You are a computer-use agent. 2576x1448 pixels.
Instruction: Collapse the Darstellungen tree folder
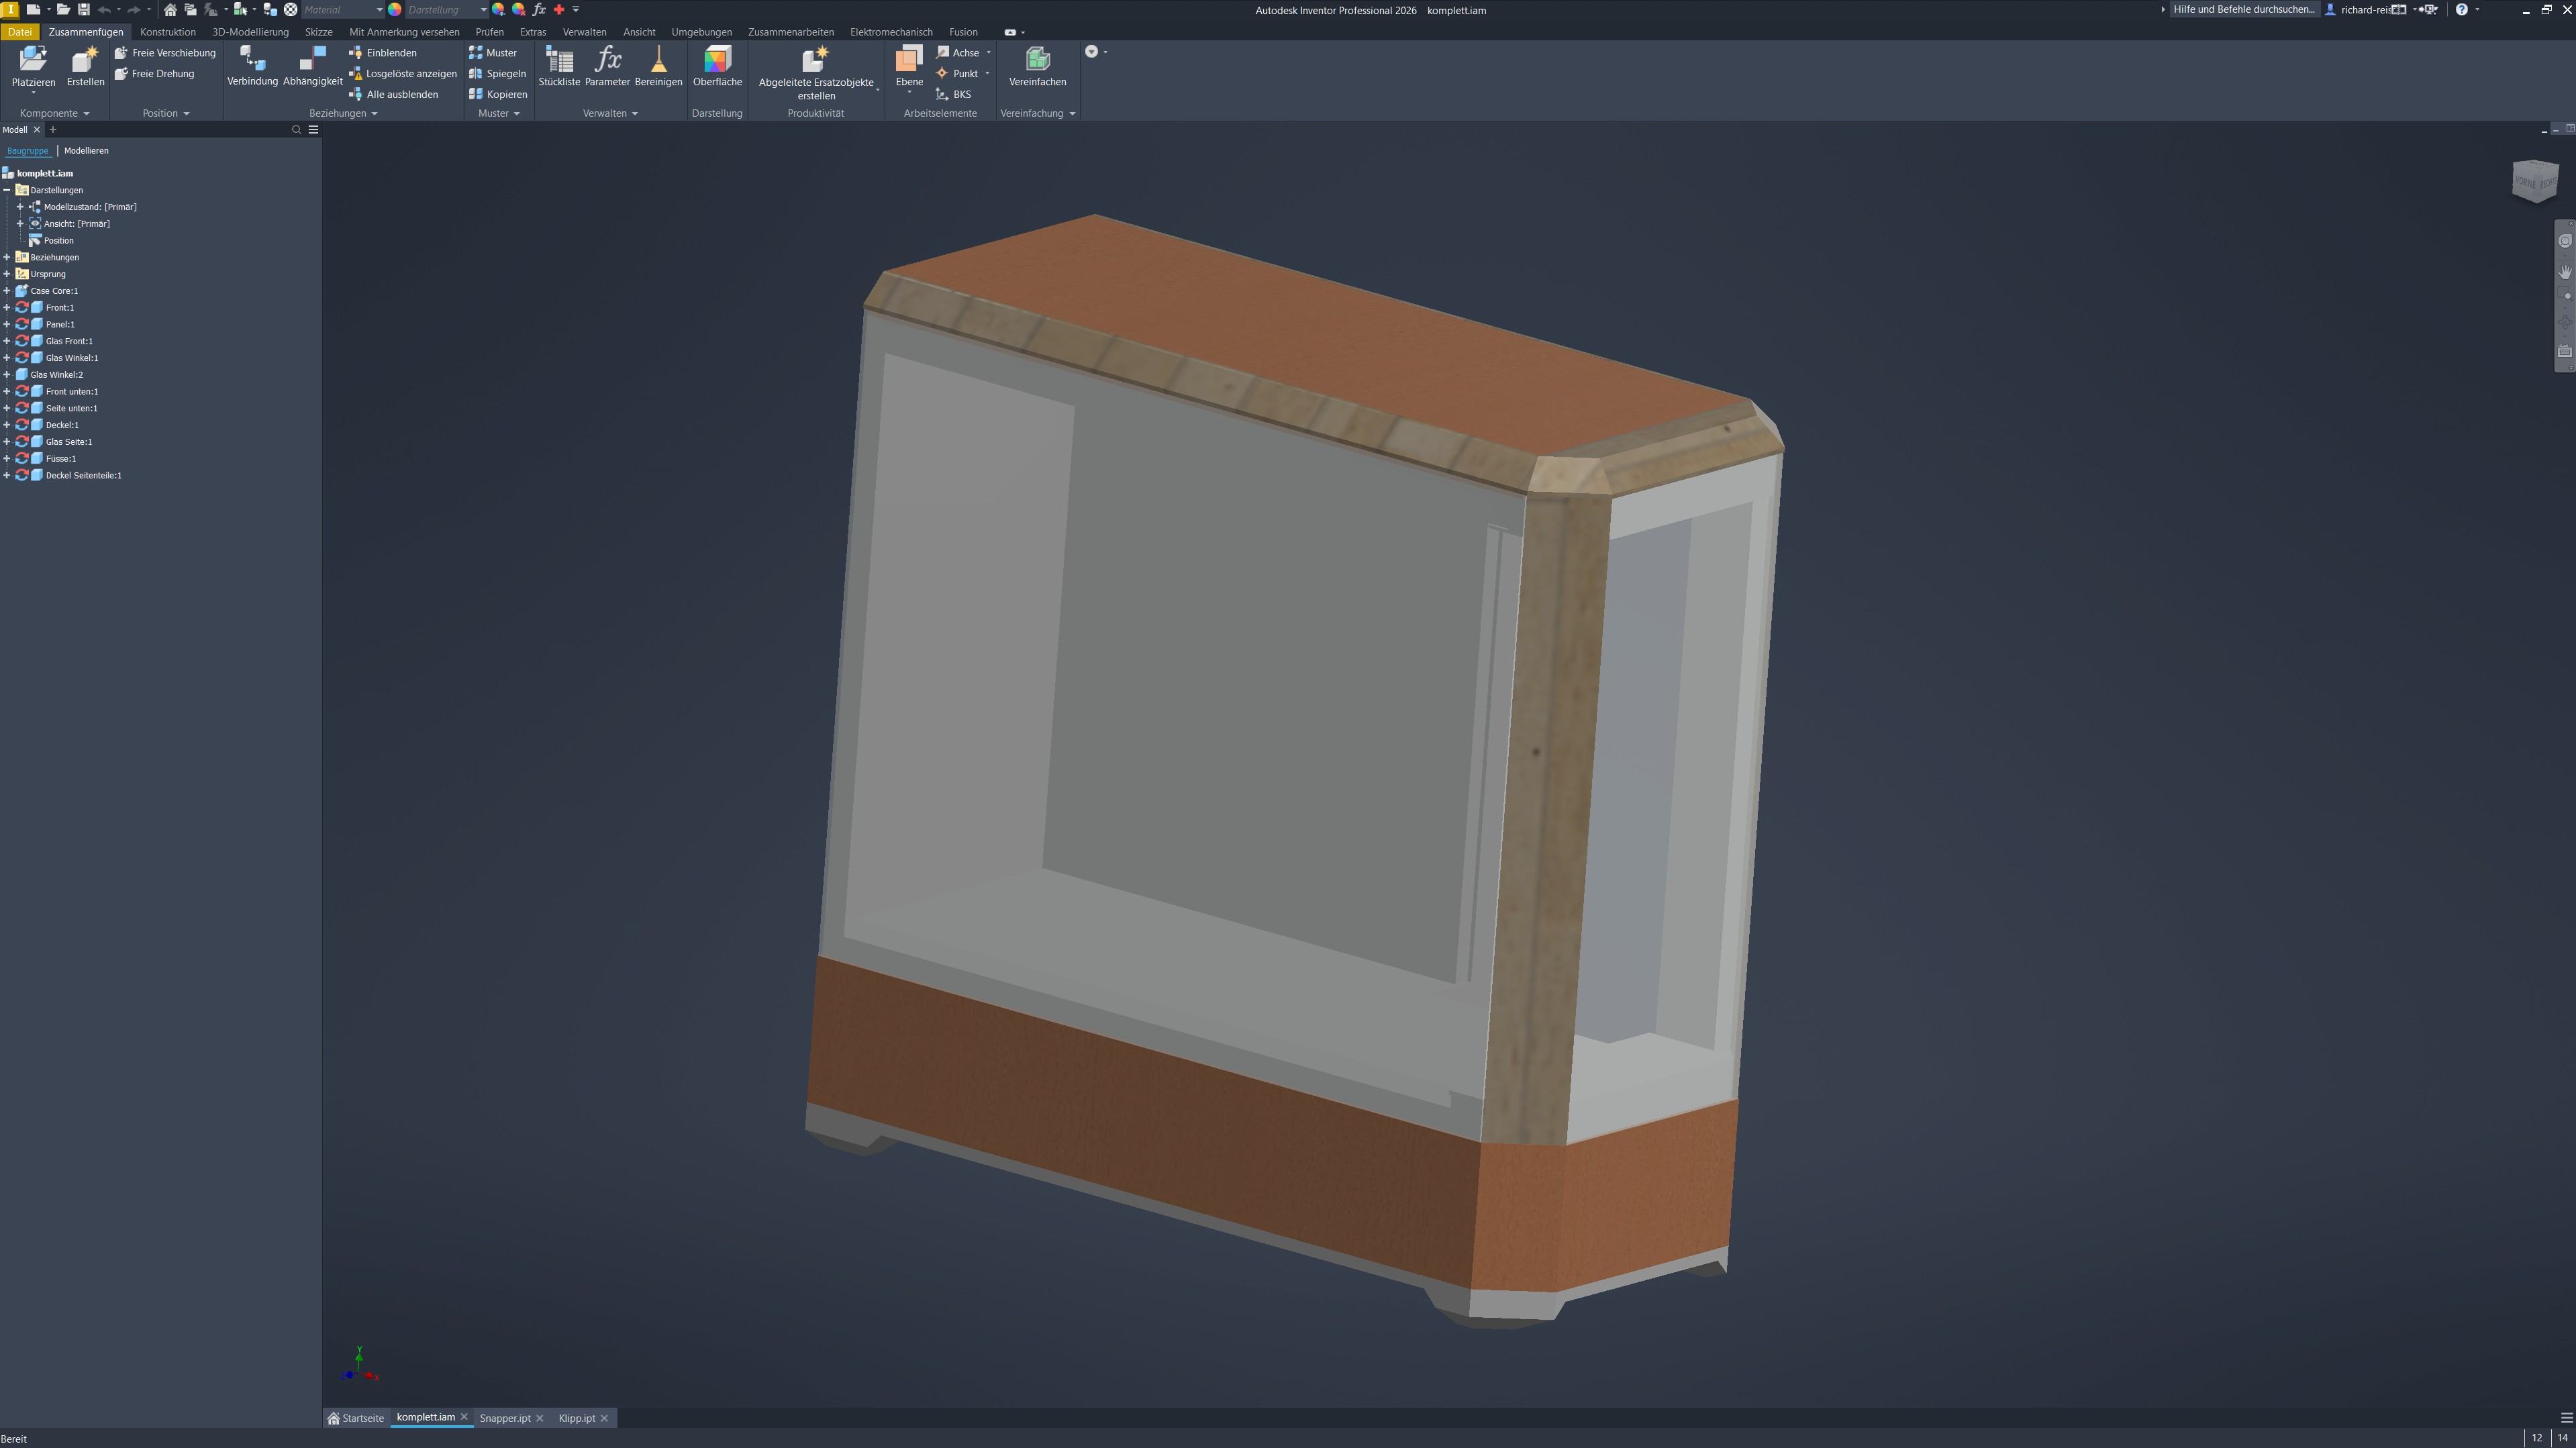click(7, 190)
